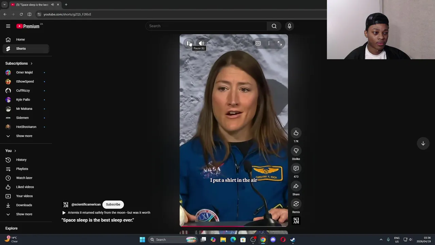Open Watch later in the sidebar
The width and height of the screenshot is (435, 245).
[x=26, y=178]
